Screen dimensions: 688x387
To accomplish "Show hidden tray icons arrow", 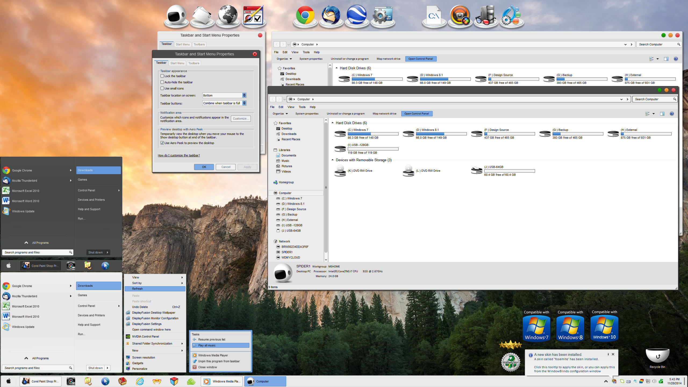I will point(606,381).
